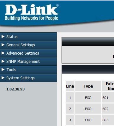The height and width of the screenshot is (126, 114).
Task: Expand the Status menu arrow
Action: pos(3,36)
